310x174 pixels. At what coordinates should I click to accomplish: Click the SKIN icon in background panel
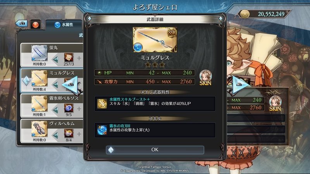point(275,103)
